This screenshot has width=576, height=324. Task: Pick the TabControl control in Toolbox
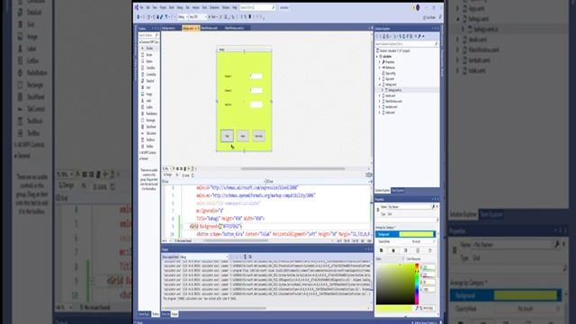[149, 133]
